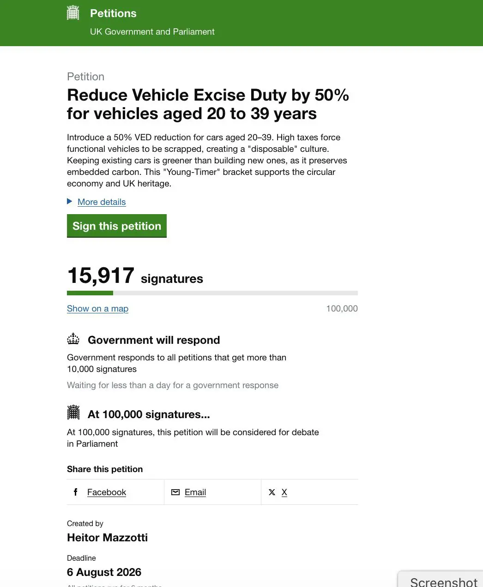Open the More details link text
483x587 pixels.
coord(102,202)
